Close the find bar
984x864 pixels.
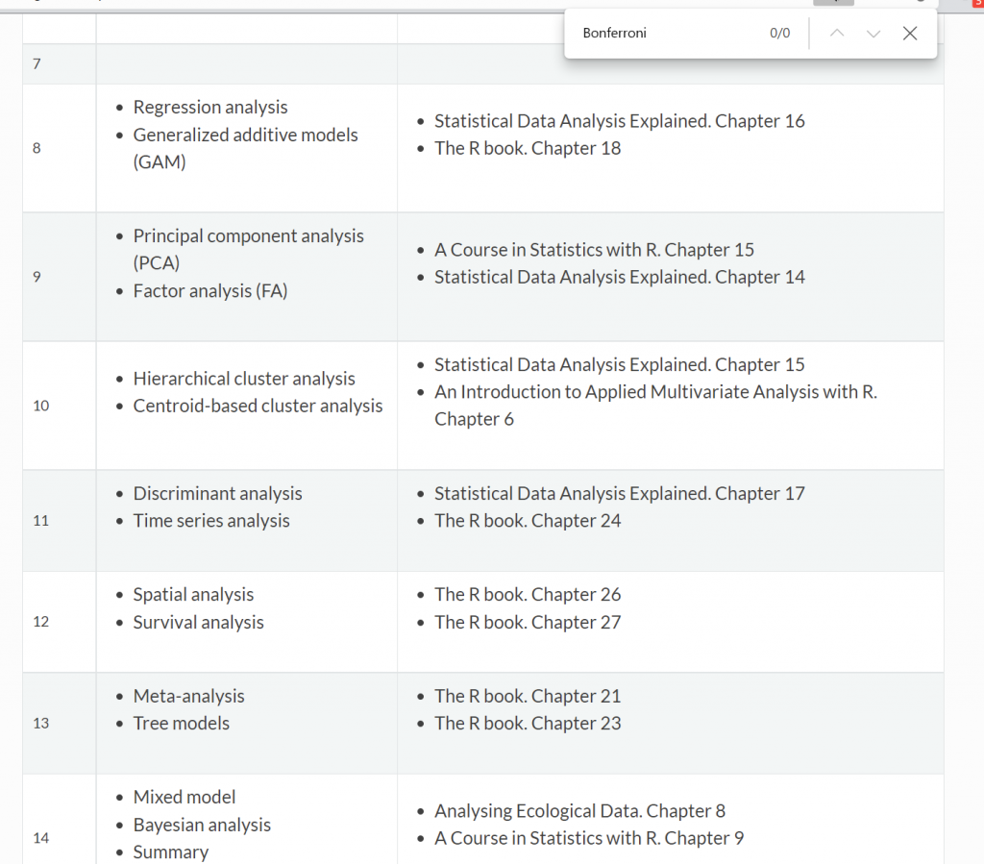click(x=910, y=34)
